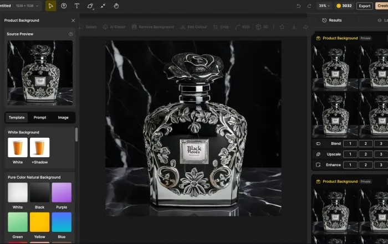Click the upload circle-arrow tool icon
Image resolution: width=388 pixels, height=244 pixels.
click(64, 6)
